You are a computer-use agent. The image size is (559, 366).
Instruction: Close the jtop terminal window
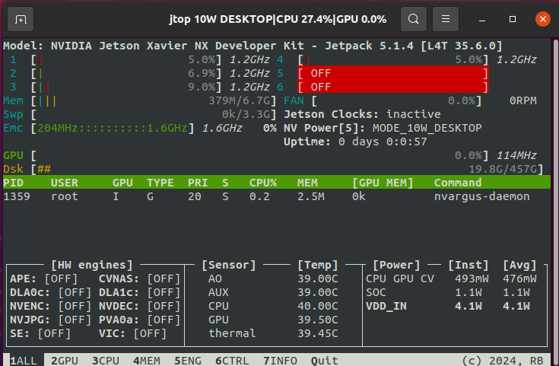point(542,19)
